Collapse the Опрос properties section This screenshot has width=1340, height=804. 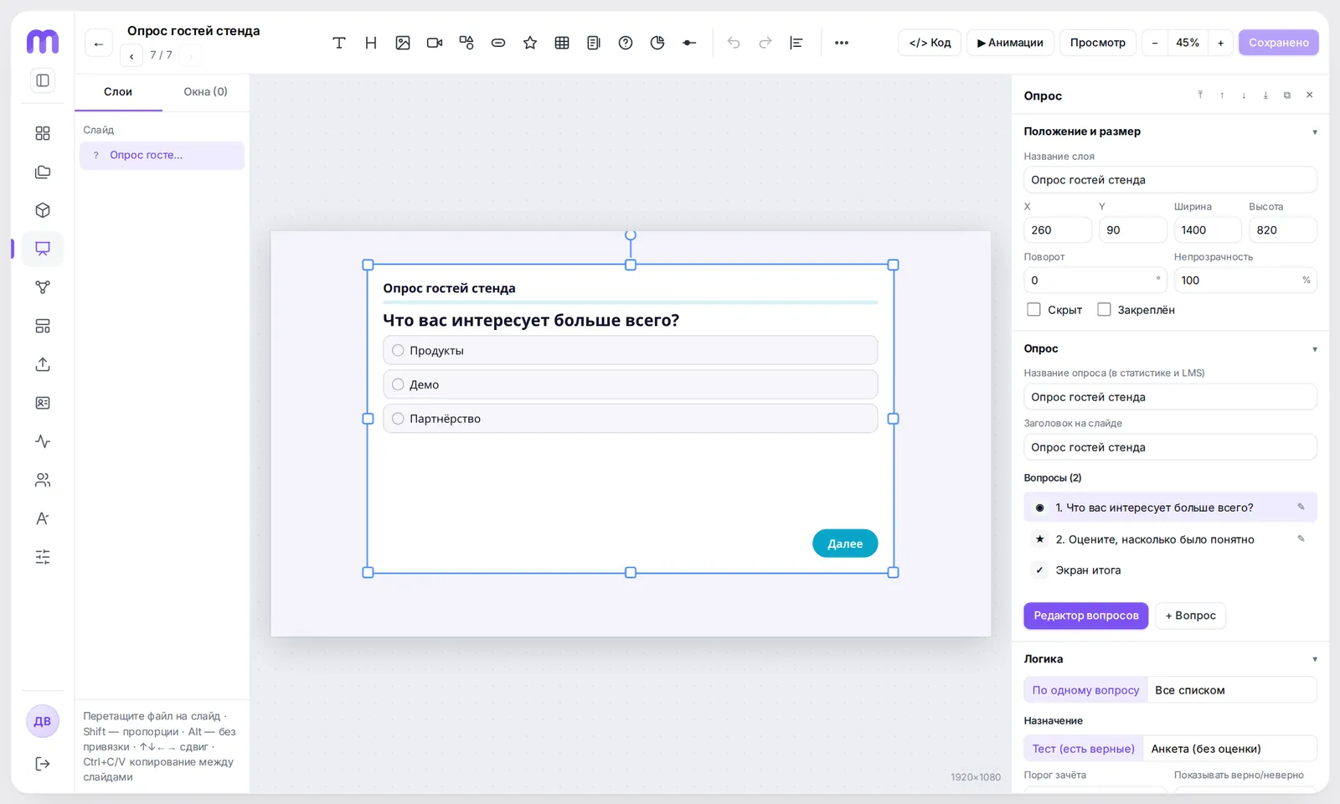tap(1315, 349)
